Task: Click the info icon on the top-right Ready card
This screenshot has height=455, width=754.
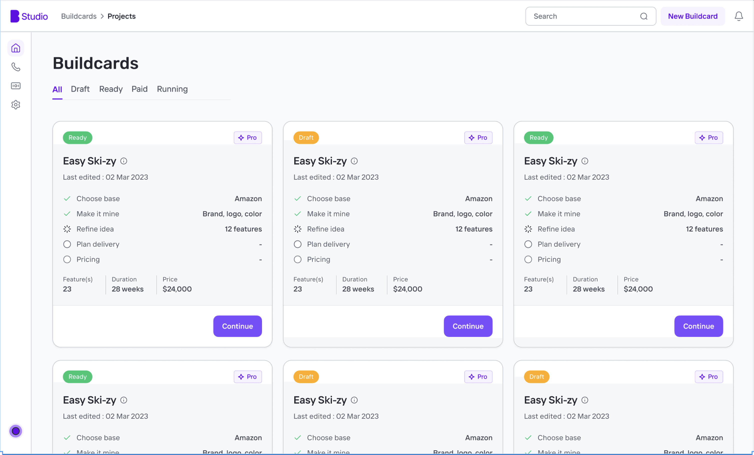Action: (x=584, y=161)
